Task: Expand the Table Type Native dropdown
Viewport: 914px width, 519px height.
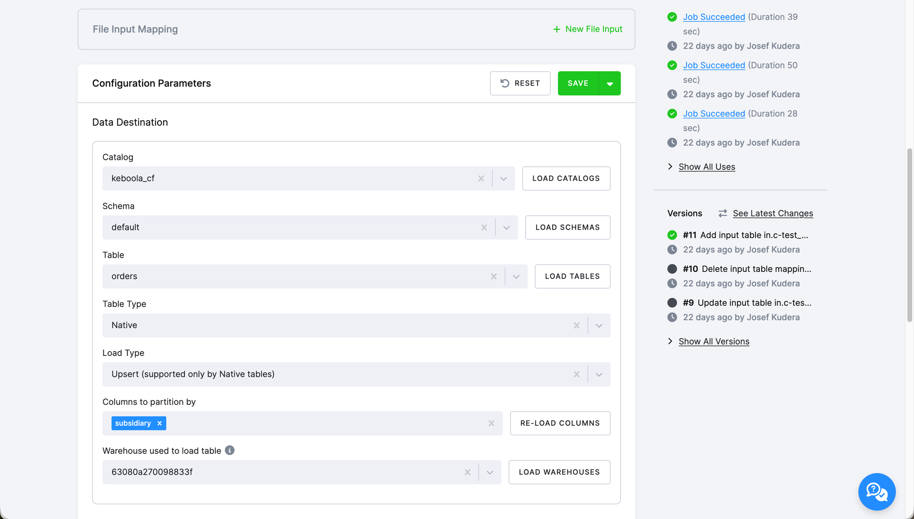Action: click(599, 325)
